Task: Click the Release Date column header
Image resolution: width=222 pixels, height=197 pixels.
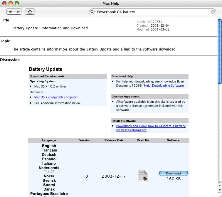Action: click(114, 140)
